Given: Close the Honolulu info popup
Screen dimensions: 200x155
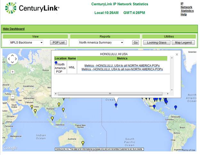Looking at the screenshot, I should [177, 54].
